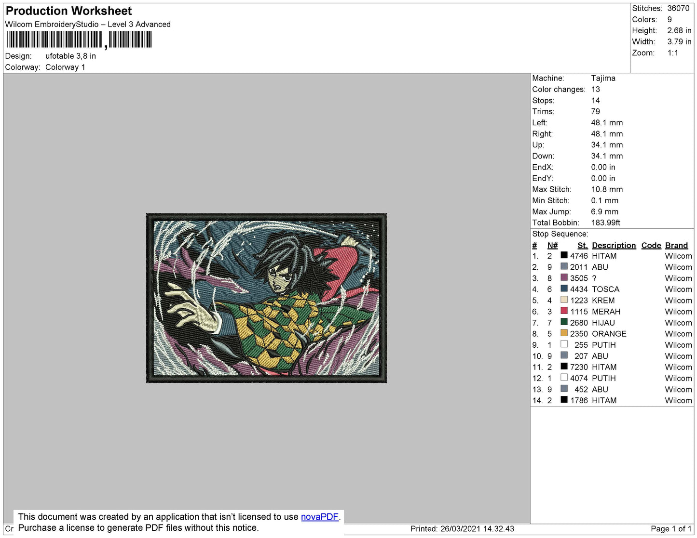The height and width of the screenshot is (538, 697).
Task: Select the purple swatch in the 3505 row
Action: click(x=564, y=277)
